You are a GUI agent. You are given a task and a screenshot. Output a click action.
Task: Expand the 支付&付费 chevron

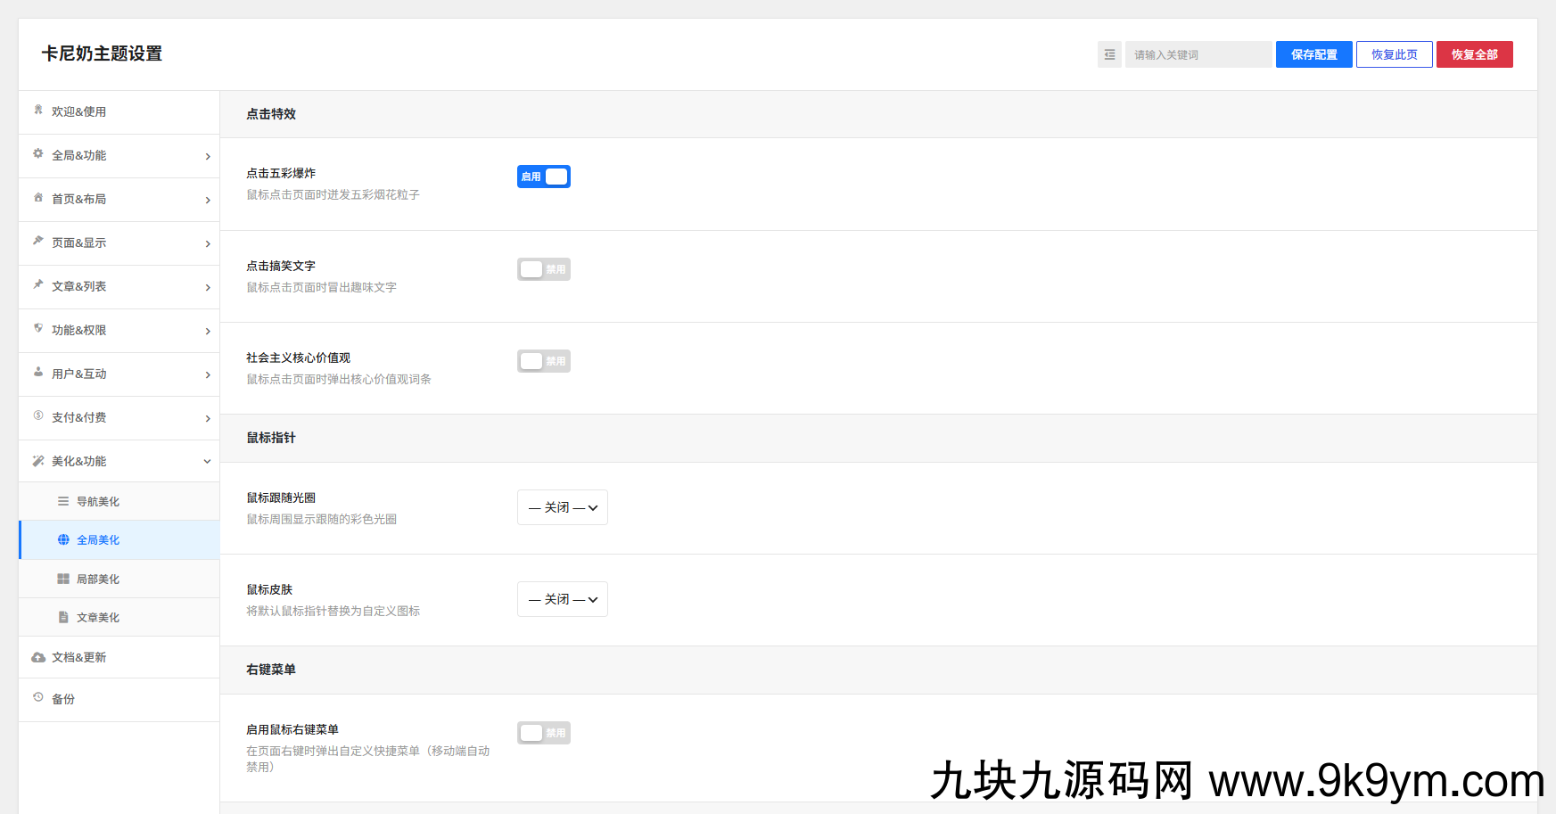tap(208, 418)
